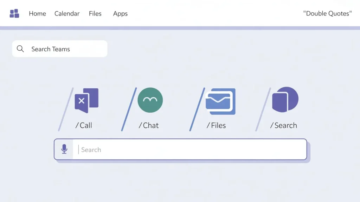The image size is (360, 202).
Task: Open the Calendar menu item
Action: pyautogui.click(x=67, y=14)
